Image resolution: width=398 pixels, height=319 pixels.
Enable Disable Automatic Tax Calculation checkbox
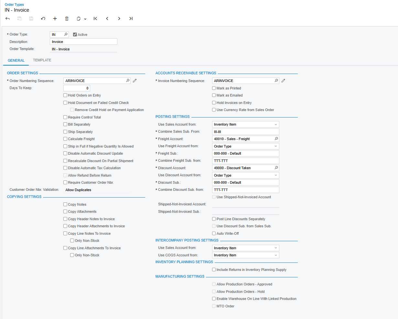coord(65,168)
